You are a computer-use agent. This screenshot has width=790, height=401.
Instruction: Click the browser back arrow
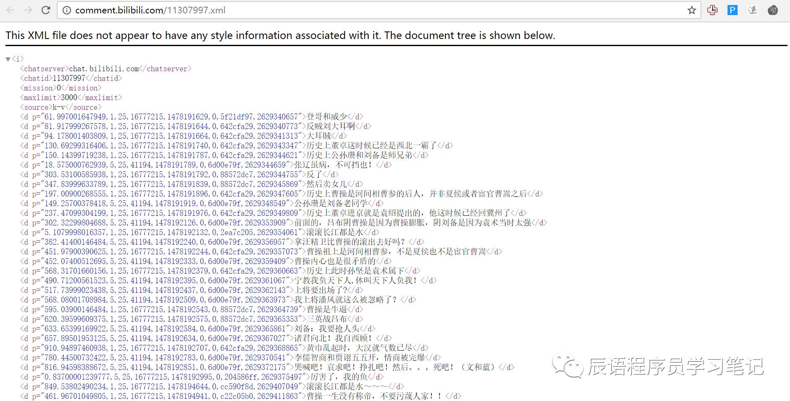(x=10, y=10)
